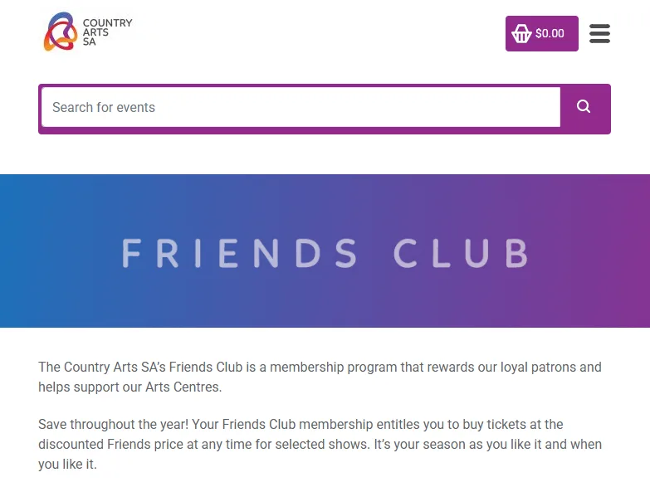Click the shopping basket icon
The height and width of the screenshot is (487, 650).
521,34
